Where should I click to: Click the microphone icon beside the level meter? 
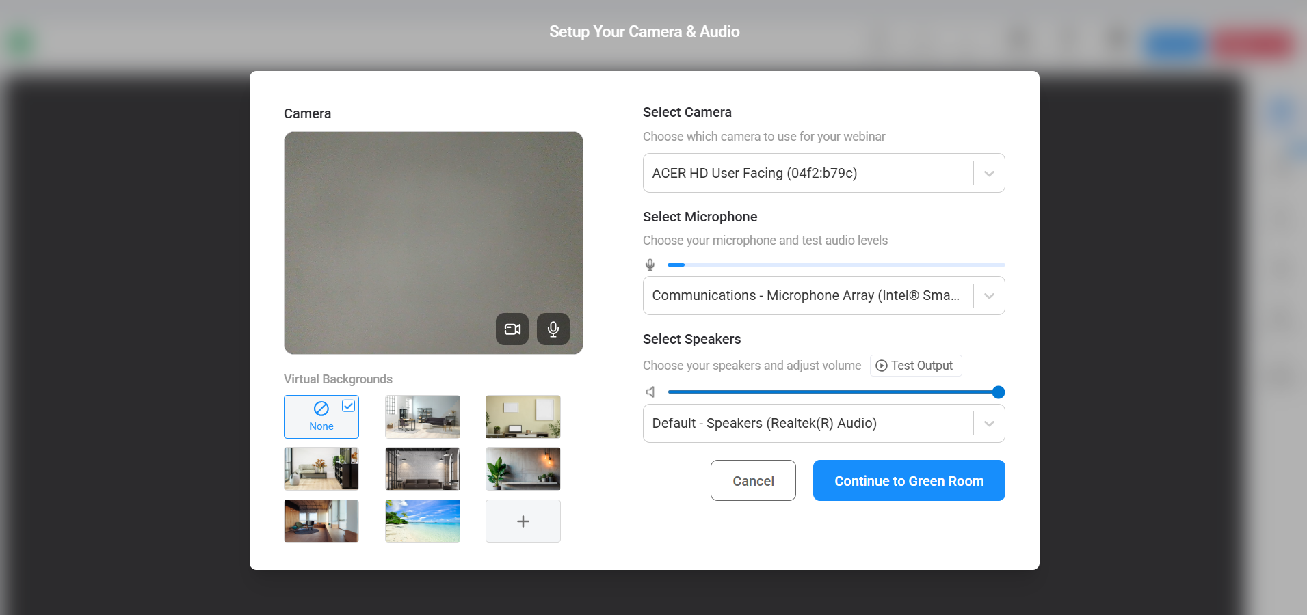click(x=649, y=264)
